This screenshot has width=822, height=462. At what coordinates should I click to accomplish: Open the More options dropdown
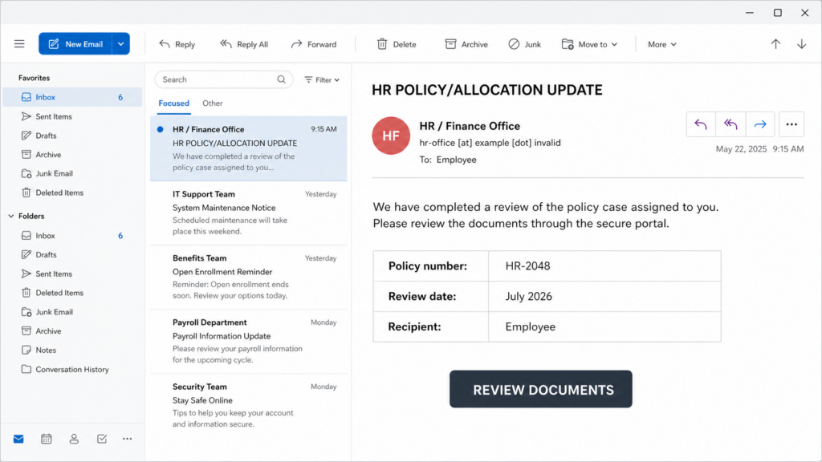click(661, 45)
